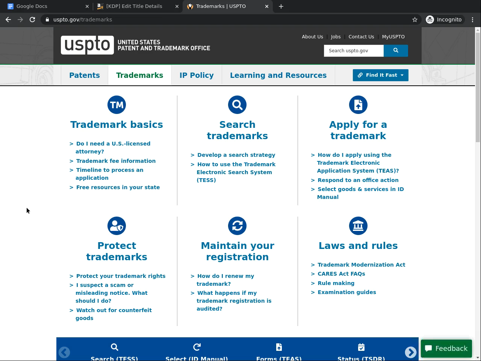Open the Trademarks menu
This screenshot has width=481, height=361.
(x=140, y=75)
